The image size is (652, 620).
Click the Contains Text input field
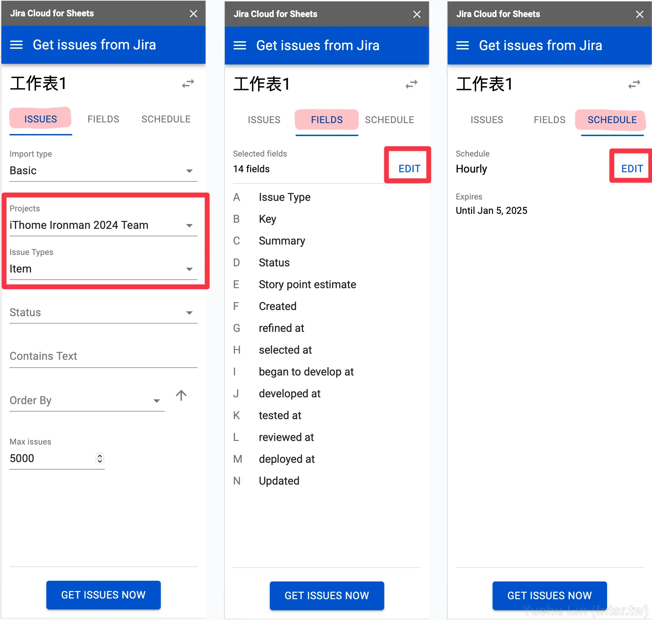tap(104, 356)
